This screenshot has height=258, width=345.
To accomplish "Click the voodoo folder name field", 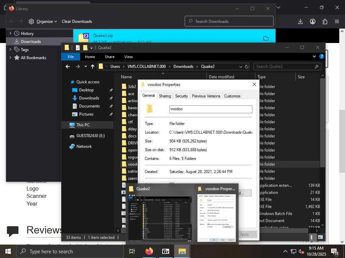I will pyautogui.click(x=211, y=109).
